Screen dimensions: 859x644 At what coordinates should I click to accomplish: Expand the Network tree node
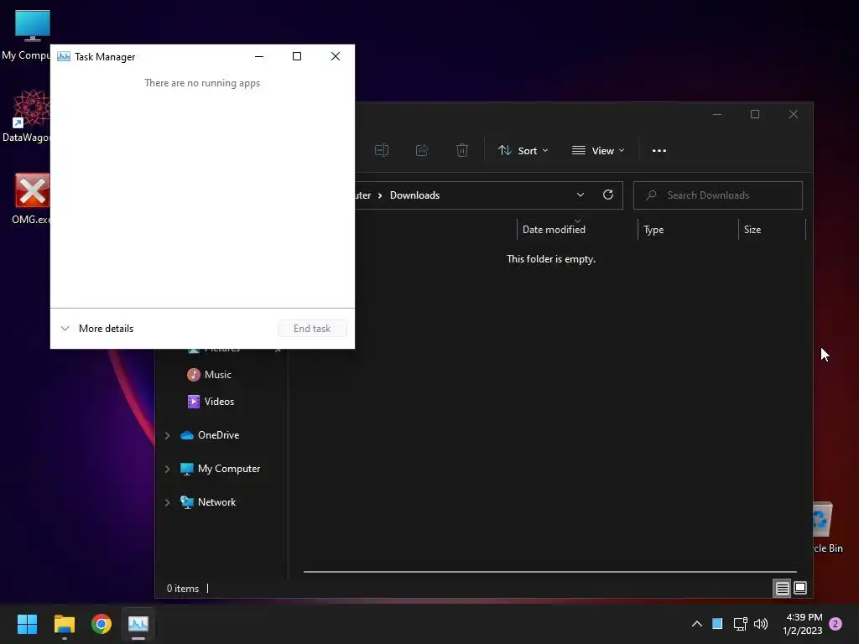tap(168, 502)
